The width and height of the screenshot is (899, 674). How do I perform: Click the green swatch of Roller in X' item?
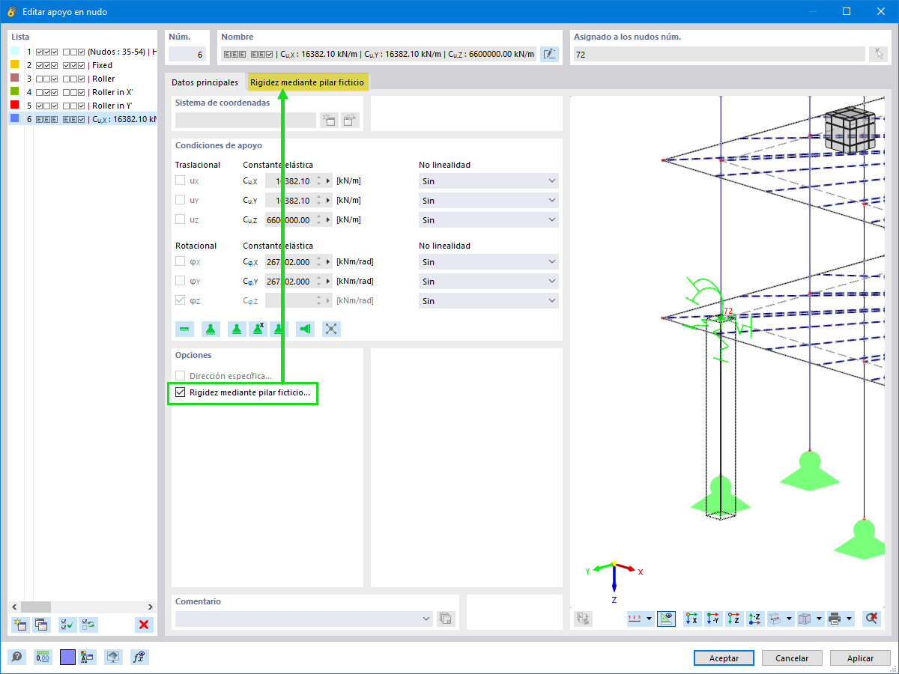pos(15,92)
